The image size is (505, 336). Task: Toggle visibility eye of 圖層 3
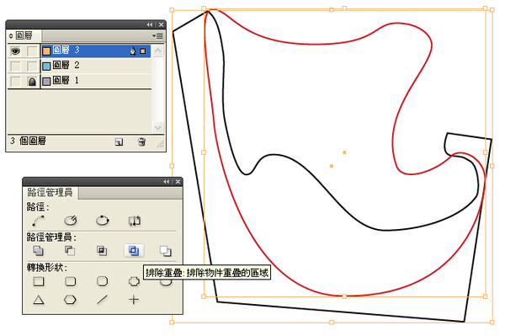pos(15,51)
